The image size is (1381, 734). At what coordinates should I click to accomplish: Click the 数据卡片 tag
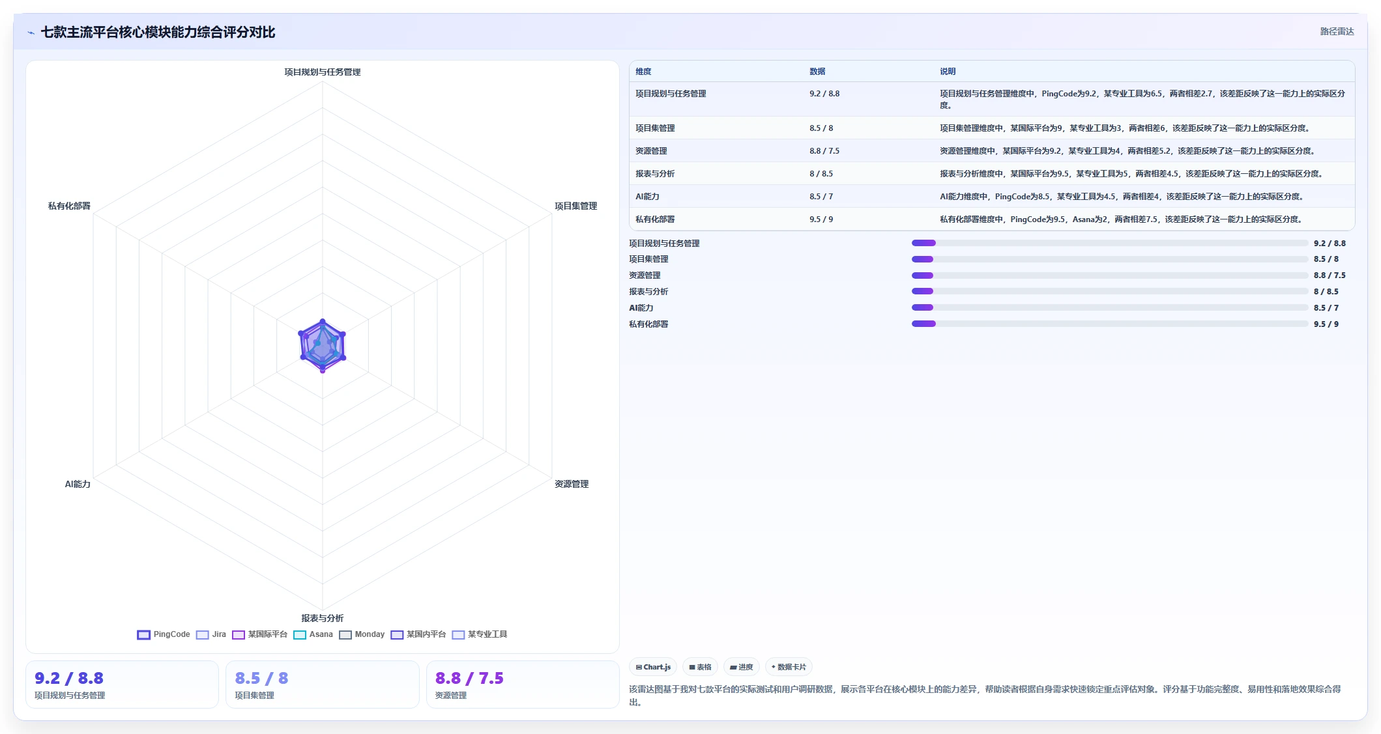tap(789, 667)
